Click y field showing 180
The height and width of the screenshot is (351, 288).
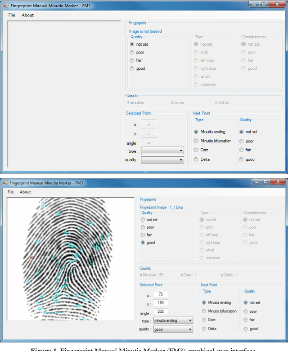coord(161,302)
